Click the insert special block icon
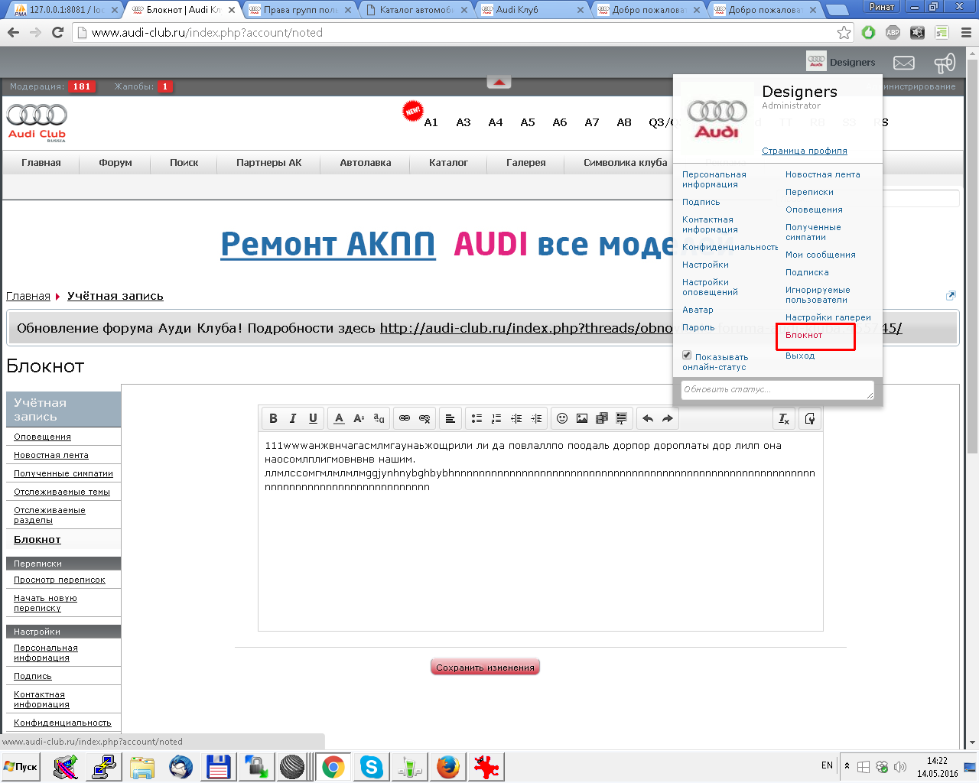The width and height of the screenshot is (979, 783). coord(622,418)
